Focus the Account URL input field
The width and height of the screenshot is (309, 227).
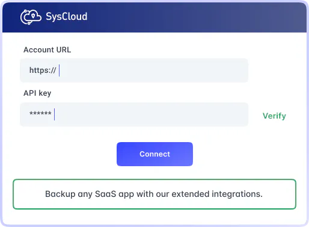pyautogui.click(x=134, y=70)
